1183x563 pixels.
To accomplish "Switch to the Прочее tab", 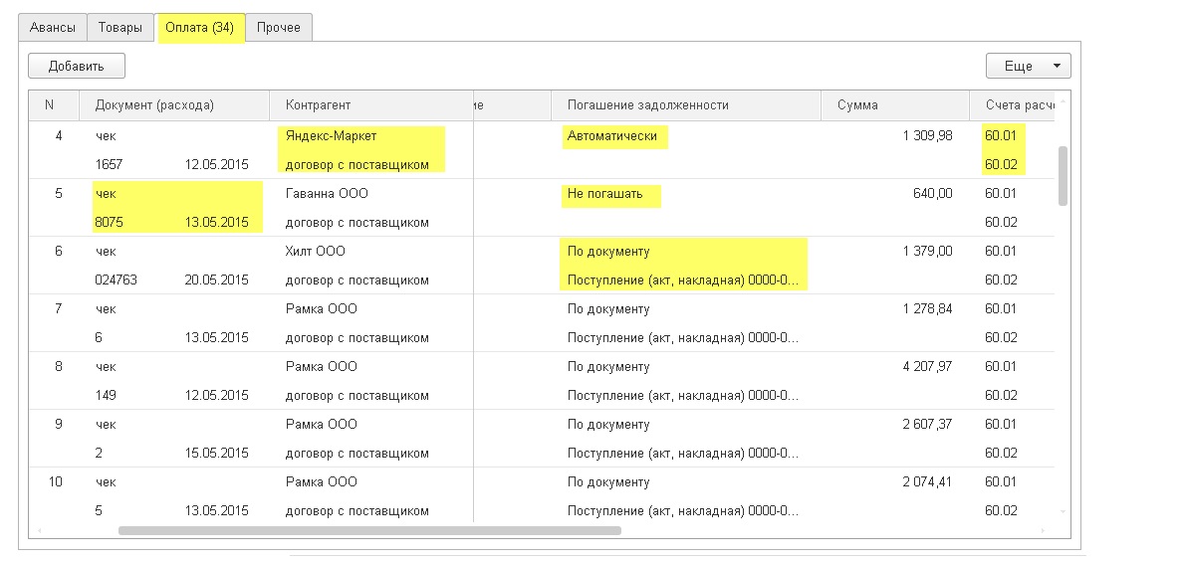I will [x=279, y=28].
